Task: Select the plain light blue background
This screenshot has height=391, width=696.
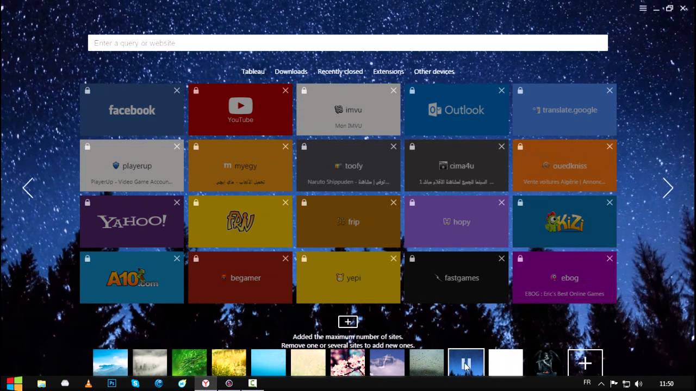Action: click(269, 362)
